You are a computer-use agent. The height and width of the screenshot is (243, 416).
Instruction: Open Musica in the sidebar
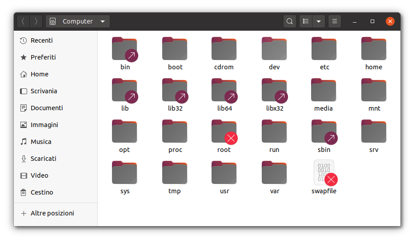click(x=40, y=142)
